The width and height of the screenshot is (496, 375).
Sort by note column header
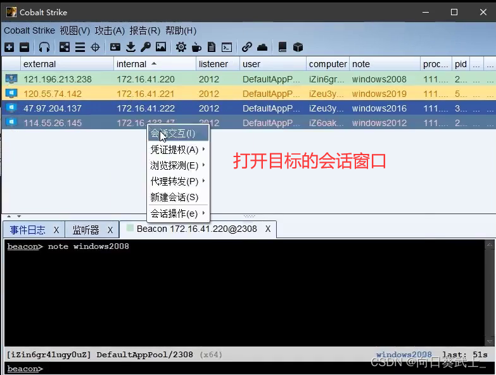(x=385, y=64)
